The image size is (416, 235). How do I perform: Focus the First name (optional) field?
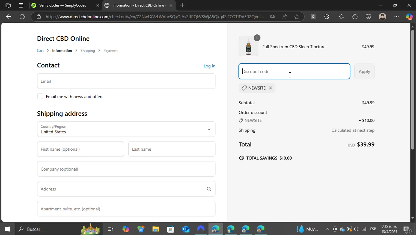[80, 149]
